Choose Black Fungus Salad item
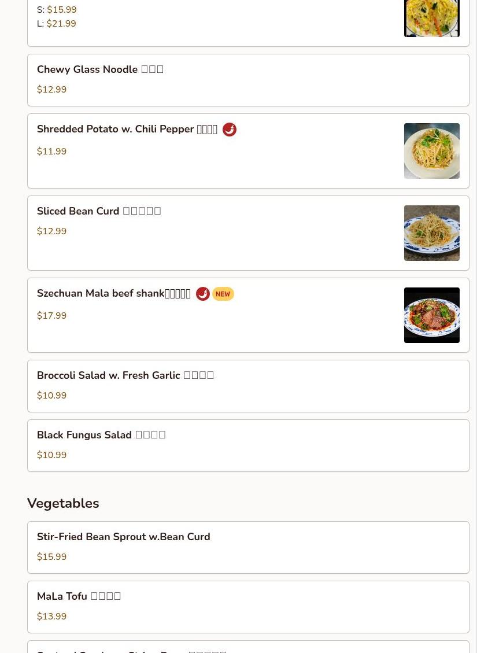This screenshot has height=653, width=488. click(248, 445)
